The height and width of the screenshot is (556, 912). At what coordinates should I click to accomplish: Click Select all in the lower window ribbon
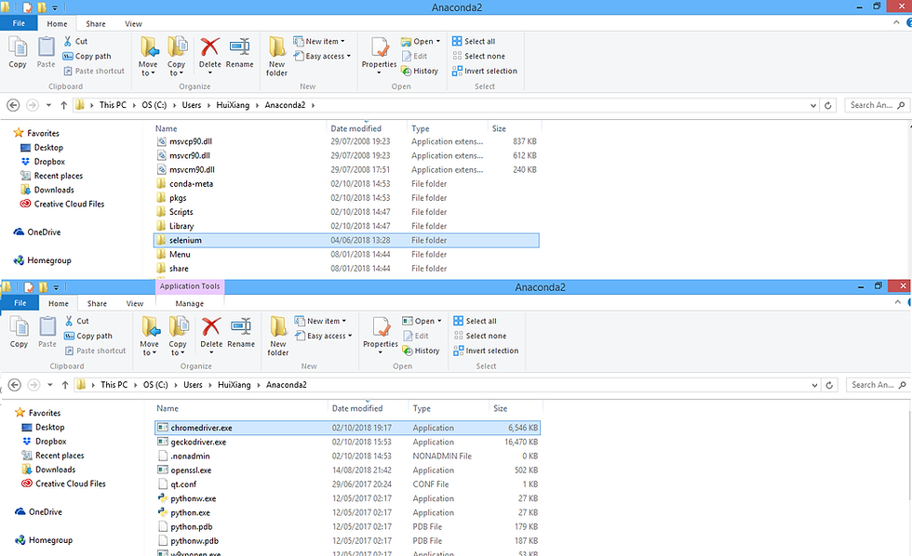point(476,321)
